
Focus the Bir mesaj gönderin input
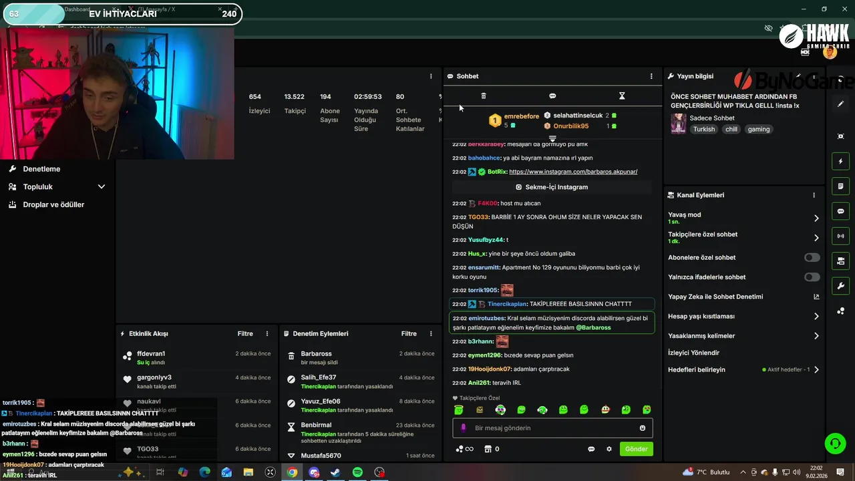click(x=554, y=428)
